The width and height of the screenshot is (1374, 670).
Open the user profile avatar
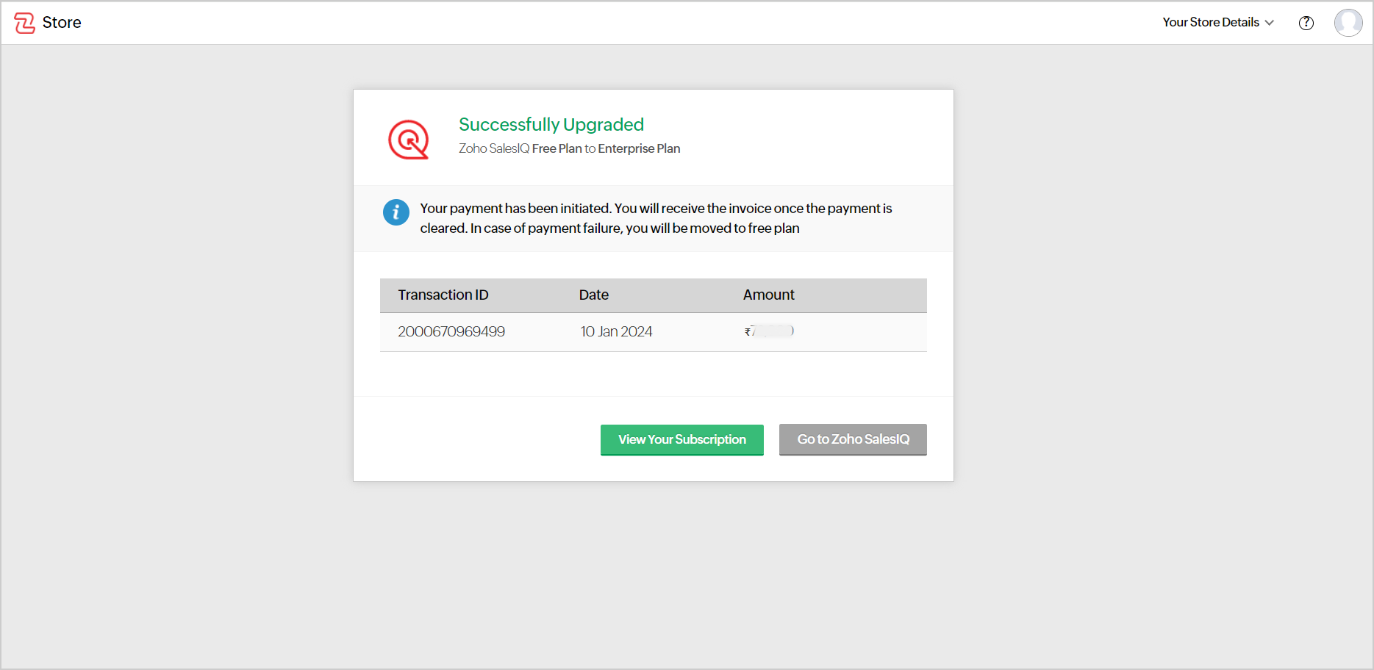click(1348, 23)
